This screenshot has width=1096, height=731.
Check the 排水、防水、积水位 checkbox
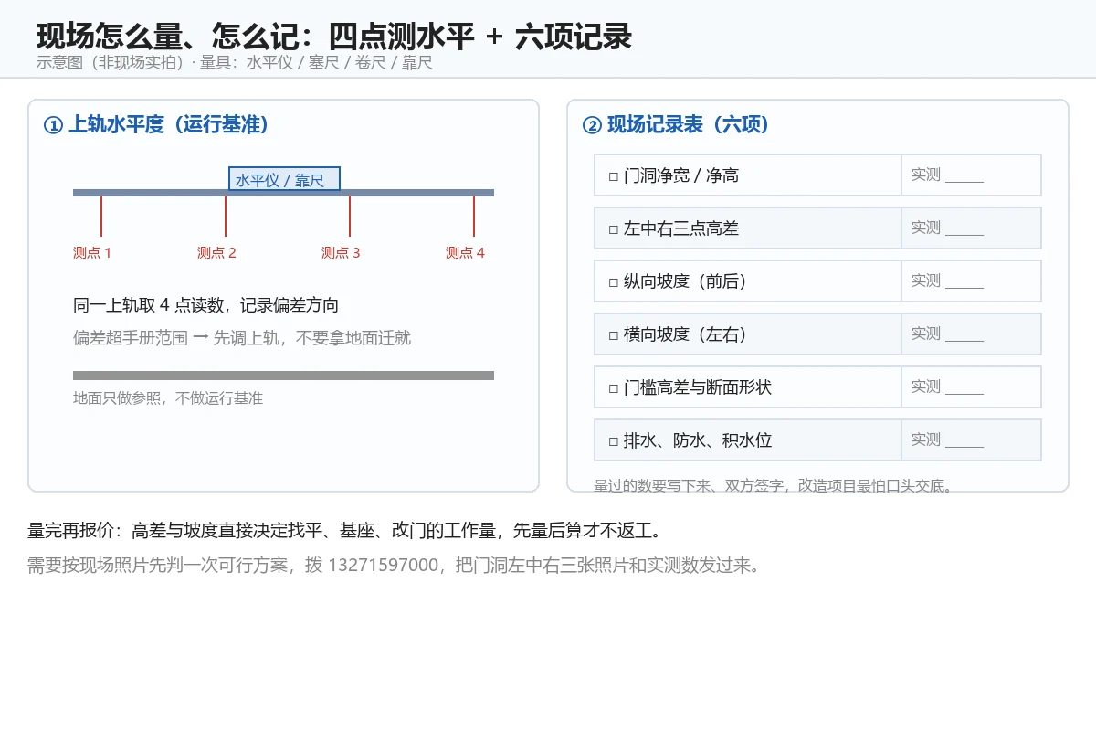pyautogui.click(x=614, y=440)
